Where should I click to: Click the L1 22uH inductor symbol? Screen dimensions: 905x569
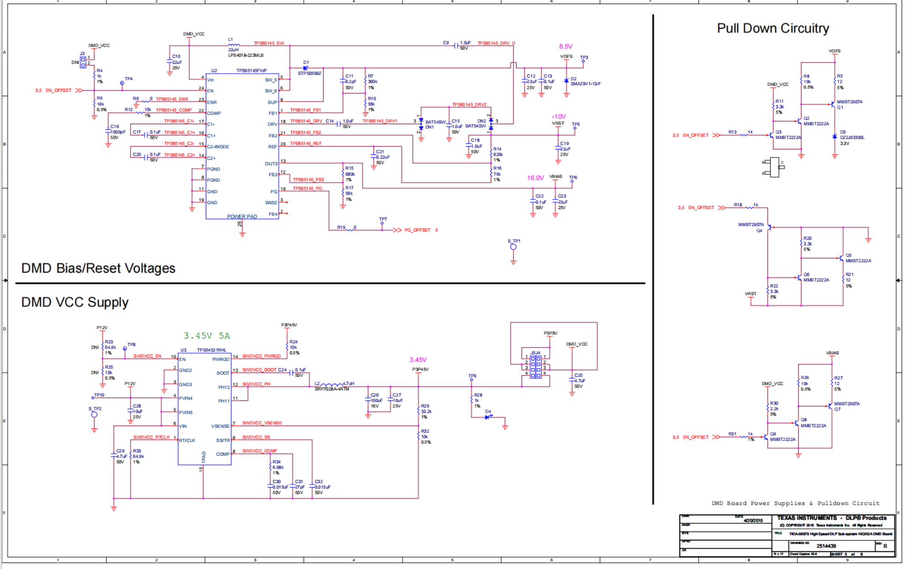point(233,45)
